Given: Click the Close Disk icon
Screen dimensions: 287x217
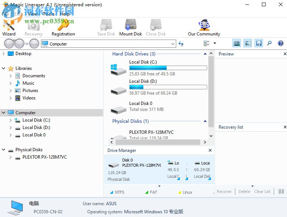Looking at the screenshot, I should coord(156,27).
